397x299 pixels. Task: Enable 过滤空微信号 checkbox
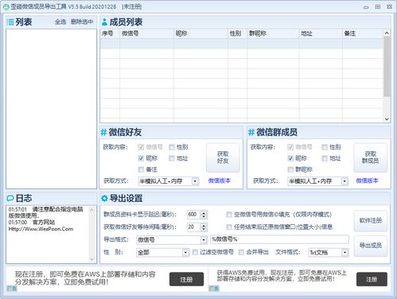coord(195,252)
